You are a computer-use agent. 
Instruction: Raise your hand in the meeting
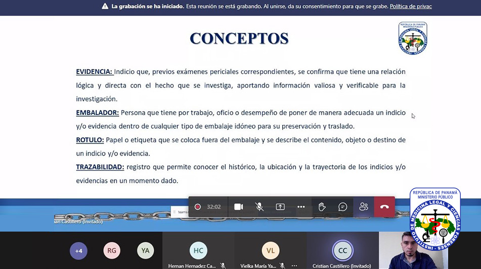click(x=322, y=207)
